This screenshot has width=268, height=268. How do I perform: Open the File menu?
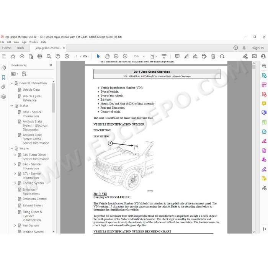2,42
